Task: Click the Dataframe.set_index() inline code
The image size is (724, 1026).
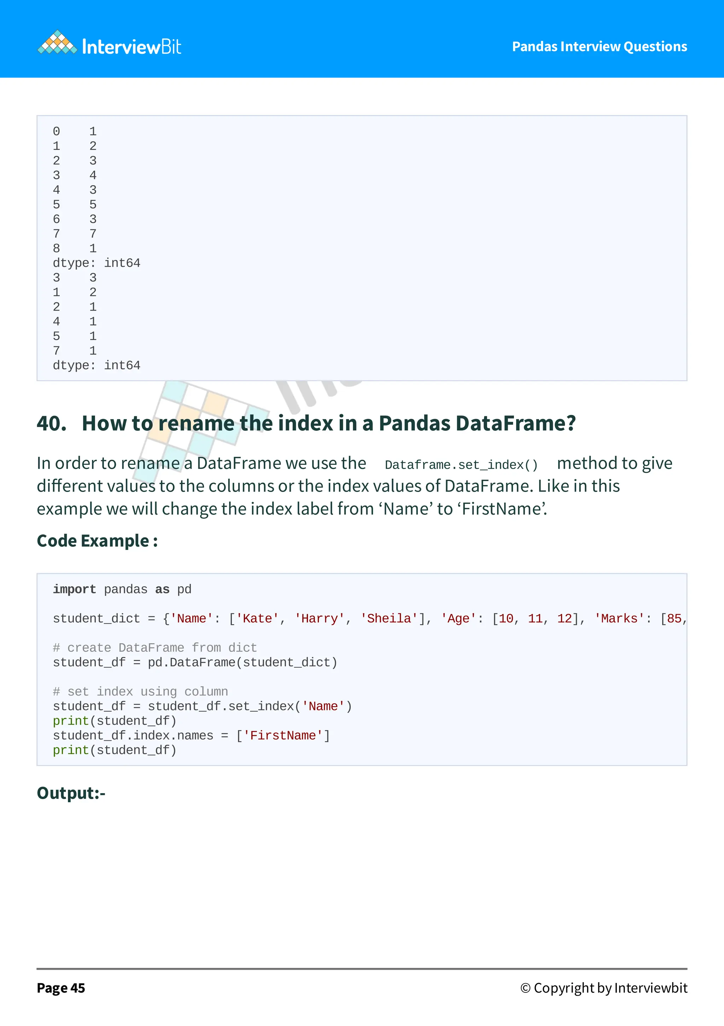Action: 461,465
